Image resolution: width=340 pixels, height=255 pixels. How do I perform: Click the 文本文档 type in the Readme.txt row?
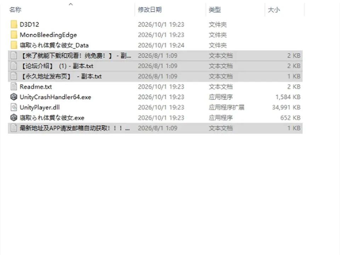(221, 87)
